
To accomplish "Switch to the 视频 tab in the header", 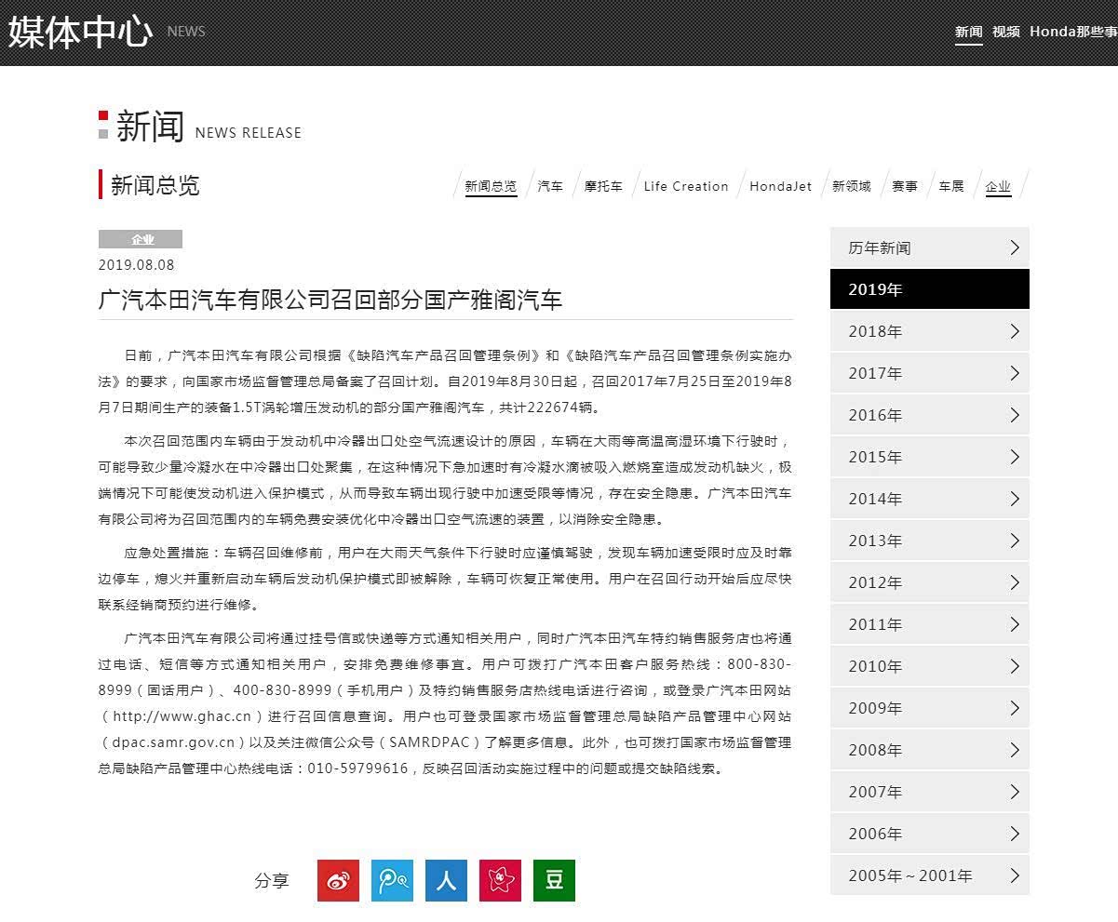I will pos(1005,32).
